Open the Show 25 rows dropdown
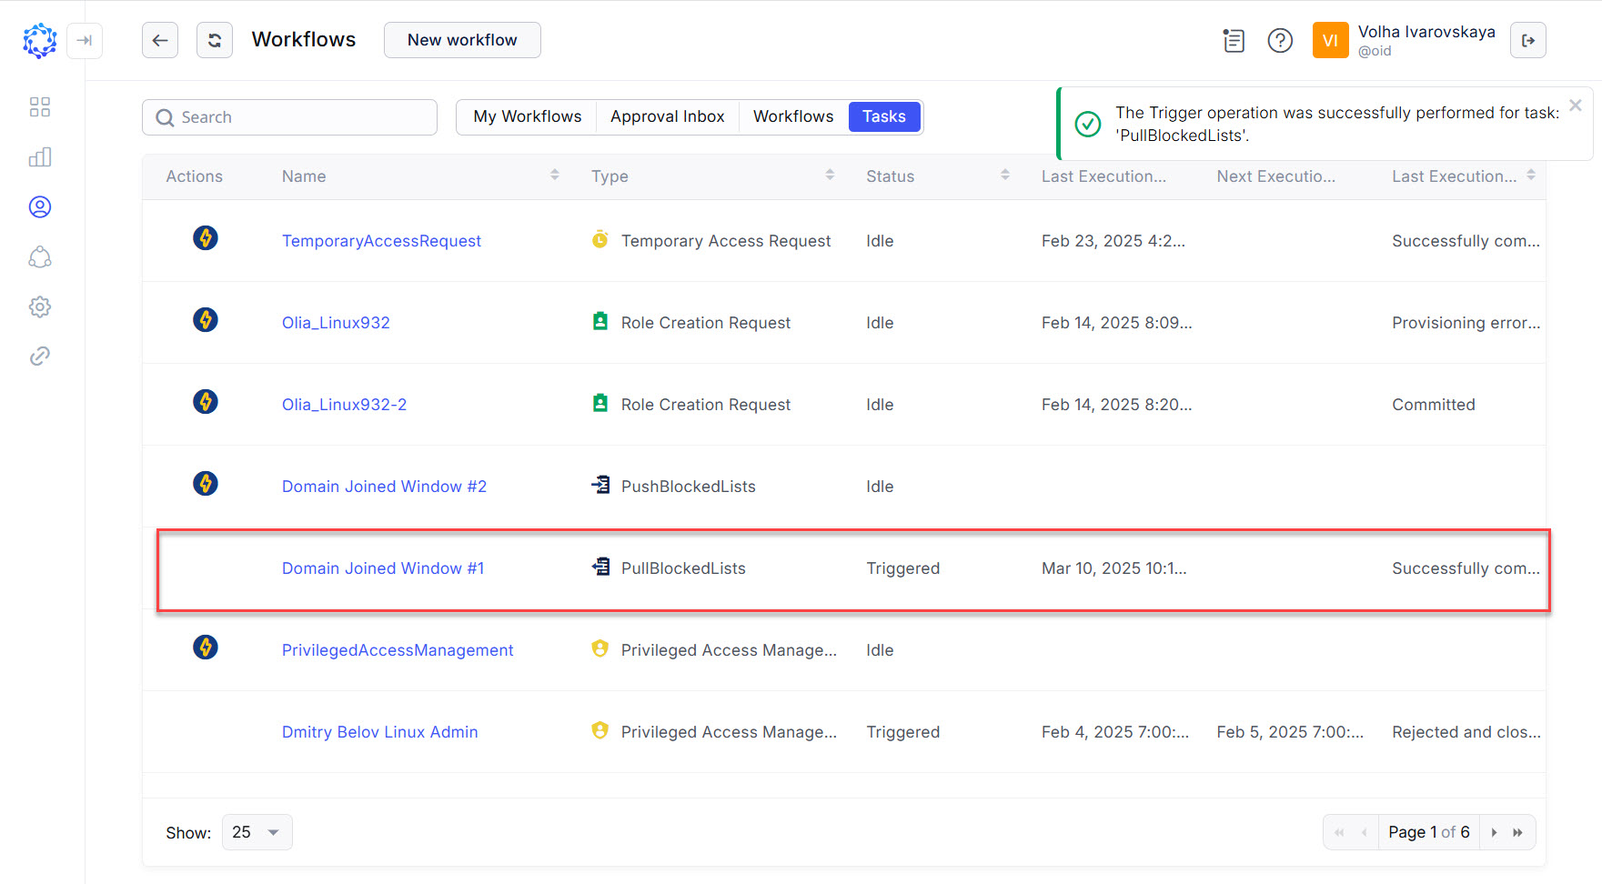 tap(257, 832)
